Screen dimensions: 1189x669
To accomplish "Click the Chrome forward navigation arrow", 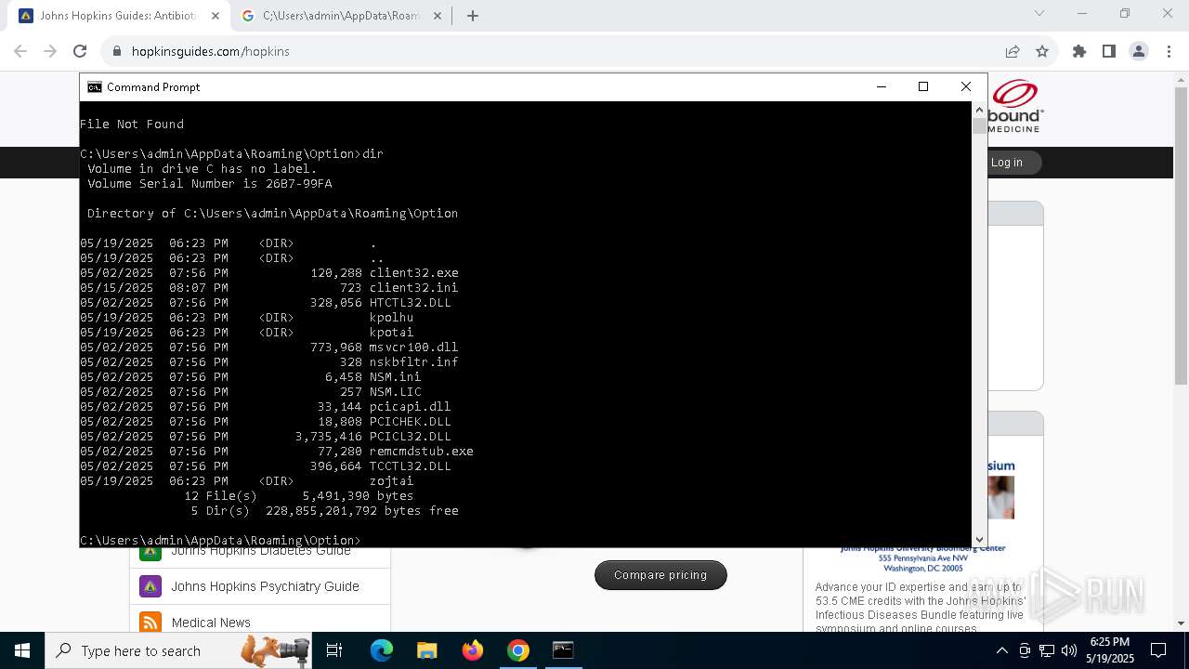I will [x=50, y=51].
